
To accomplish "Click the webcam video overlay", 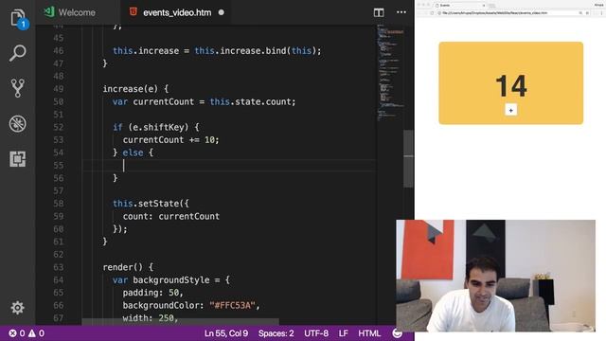I will point(495,276).
